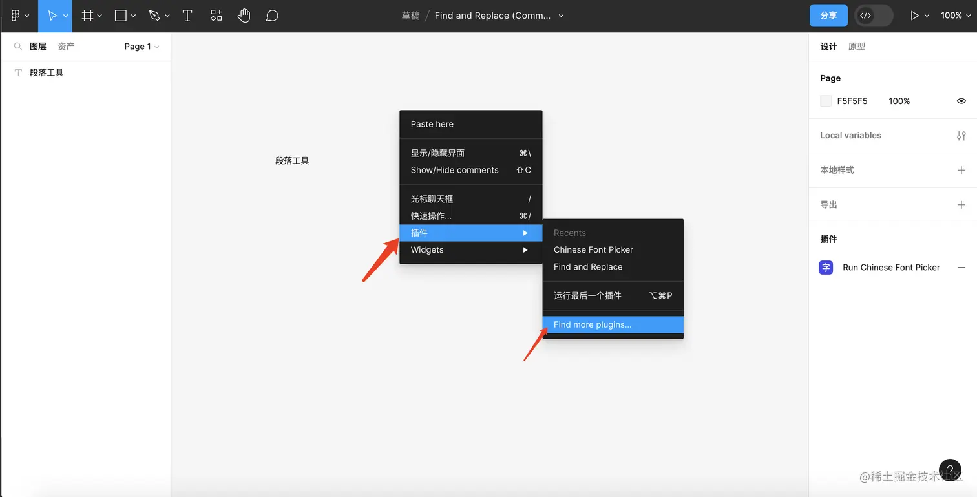Image resolution: width=977 pixels, height=497 pixels.
Task: Open the 插件 submenu entry
Action: click(x=470, y=233)
